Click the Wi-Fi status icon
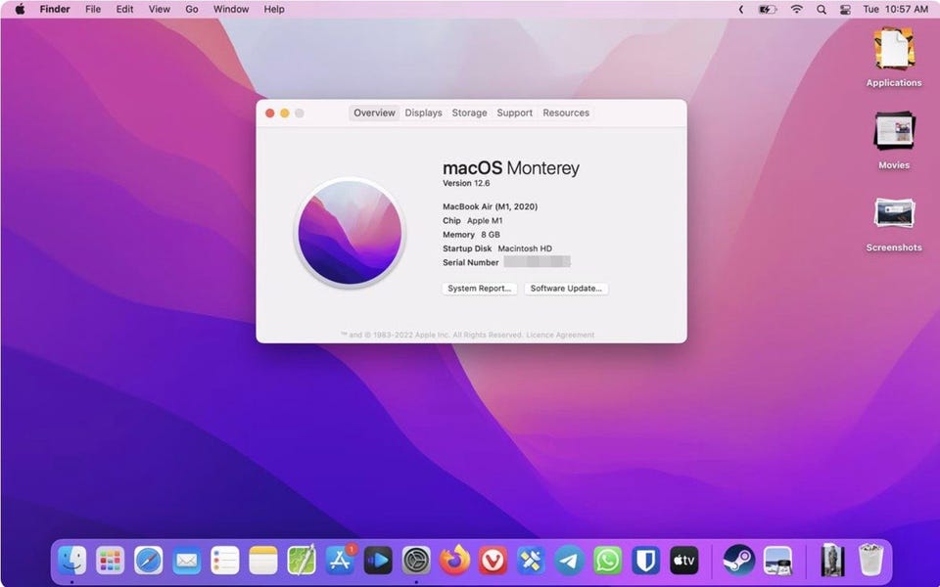 pos(796,9)
